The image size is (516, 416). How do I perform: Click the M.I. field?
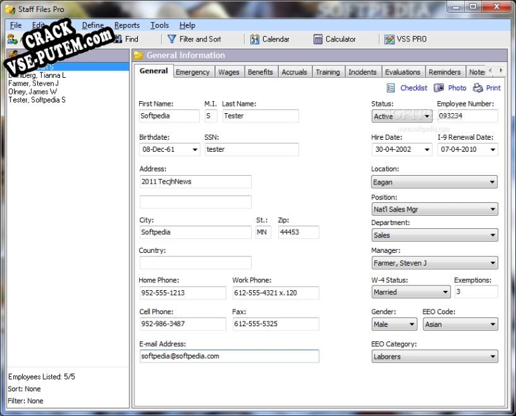[211, 116]
